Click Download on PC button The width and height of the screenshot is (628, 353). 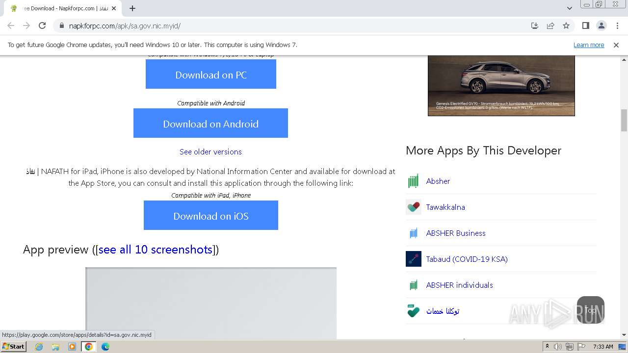coord(211,75)
